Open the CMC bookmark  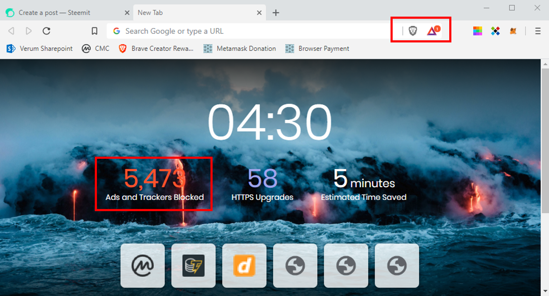click(96, 48)
